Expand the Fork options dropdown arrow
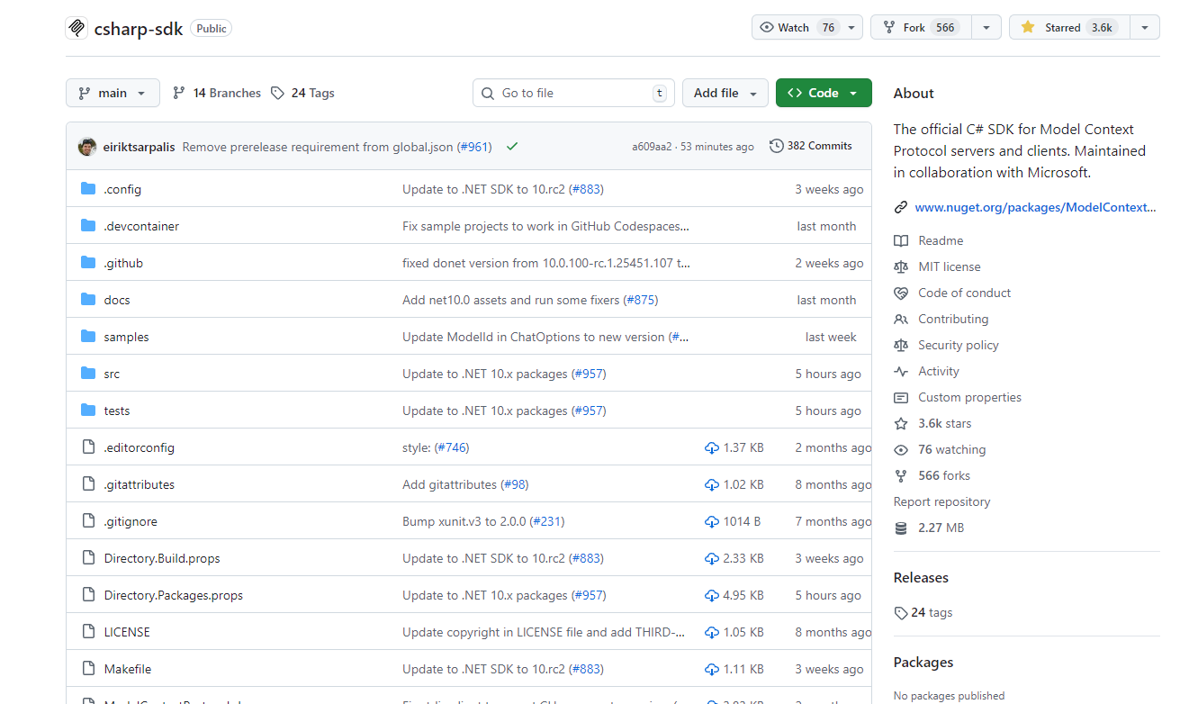The width and height of the screenshot is (1189, 704). [x=986, y=28]
